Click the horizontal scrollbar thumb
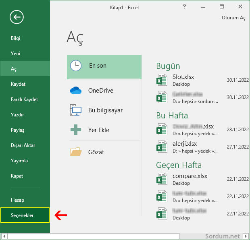 (x=93, y=236)
